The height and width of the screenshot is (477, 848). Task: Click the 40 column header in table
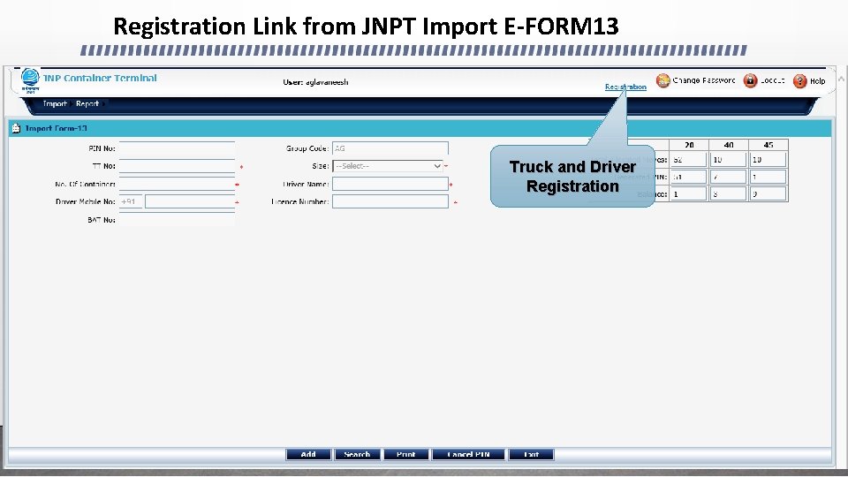click(x=729, y=145)
